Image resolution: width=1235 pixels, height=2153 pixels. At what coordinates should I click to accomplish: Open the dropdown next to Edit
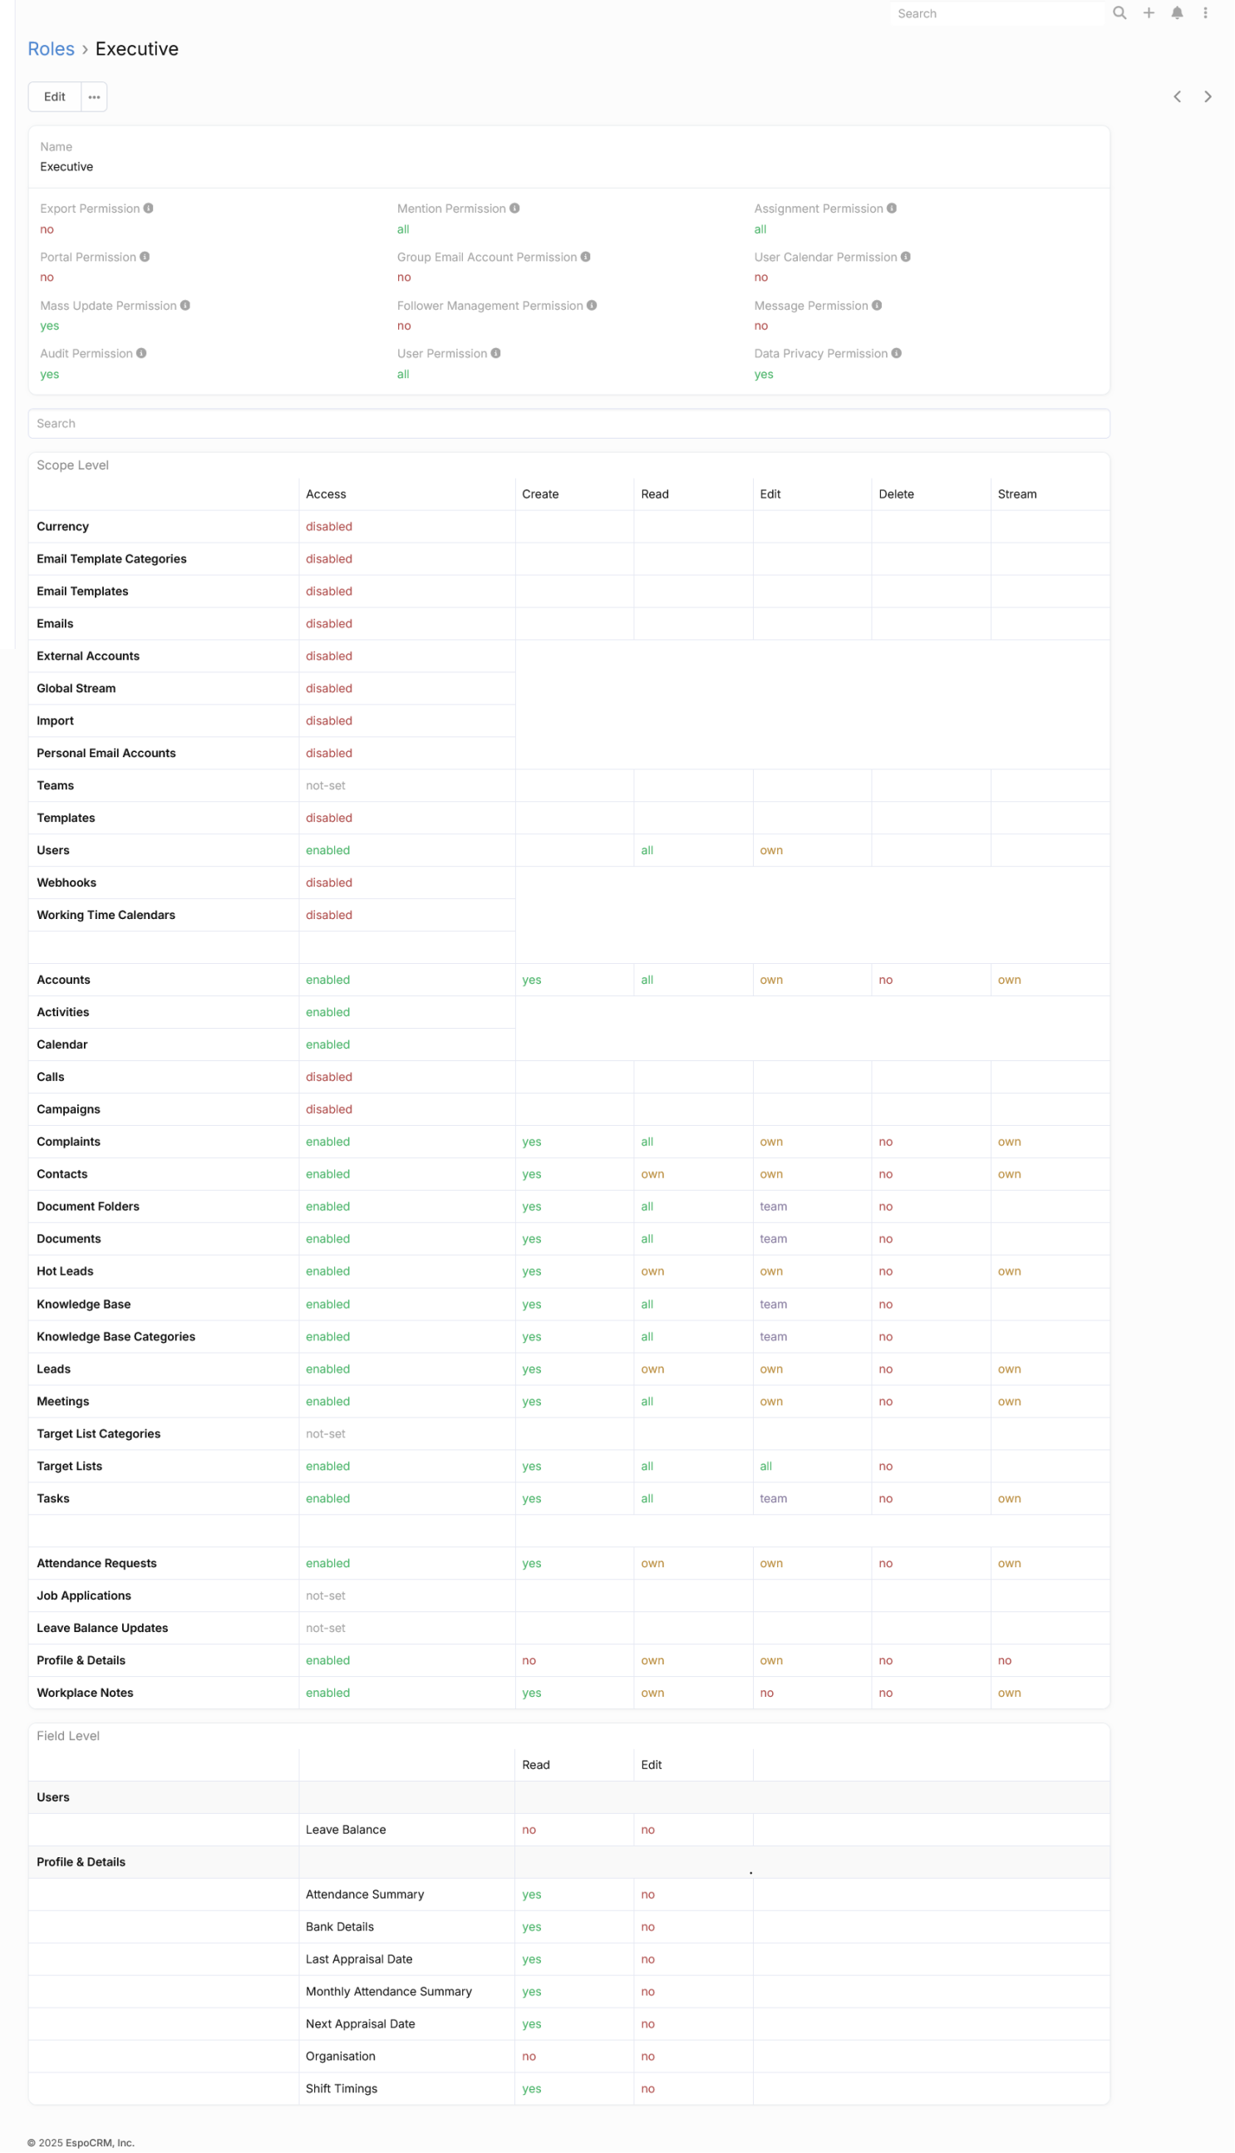[x=94, y=96]
